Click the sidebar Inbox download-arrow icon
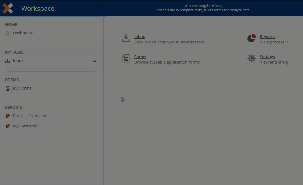This screenshot has width=303, height=185. click(8, 61)
